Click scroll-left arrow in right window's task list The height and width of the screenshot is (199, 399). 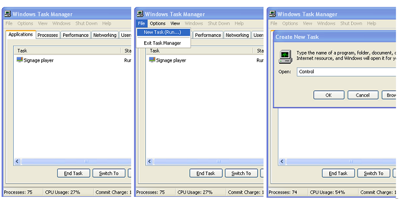point(282,161)
